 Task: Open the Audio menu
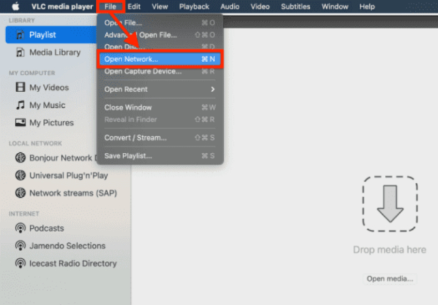230,6
